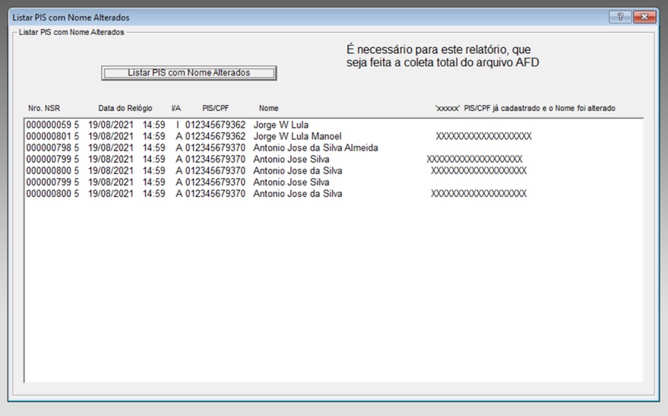Viewport: 668px width, 416px height.
Task: Click the XXXX marker in the Jorge W Lula Manoel row
Action: coord(483,136)
